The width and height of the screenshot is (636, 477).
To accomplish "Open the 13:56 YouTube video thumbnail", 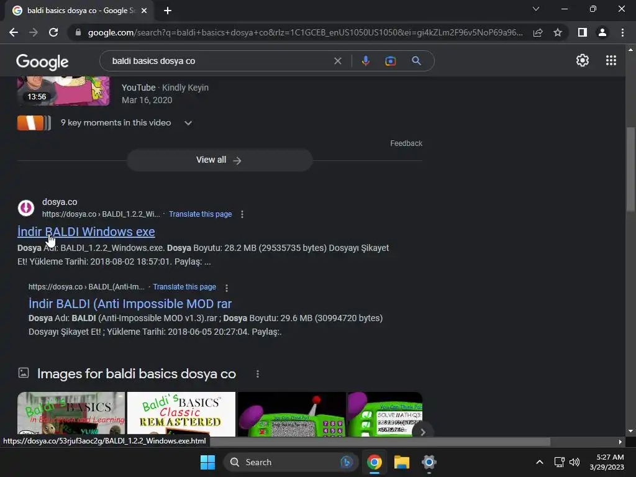I will point(63,91).
